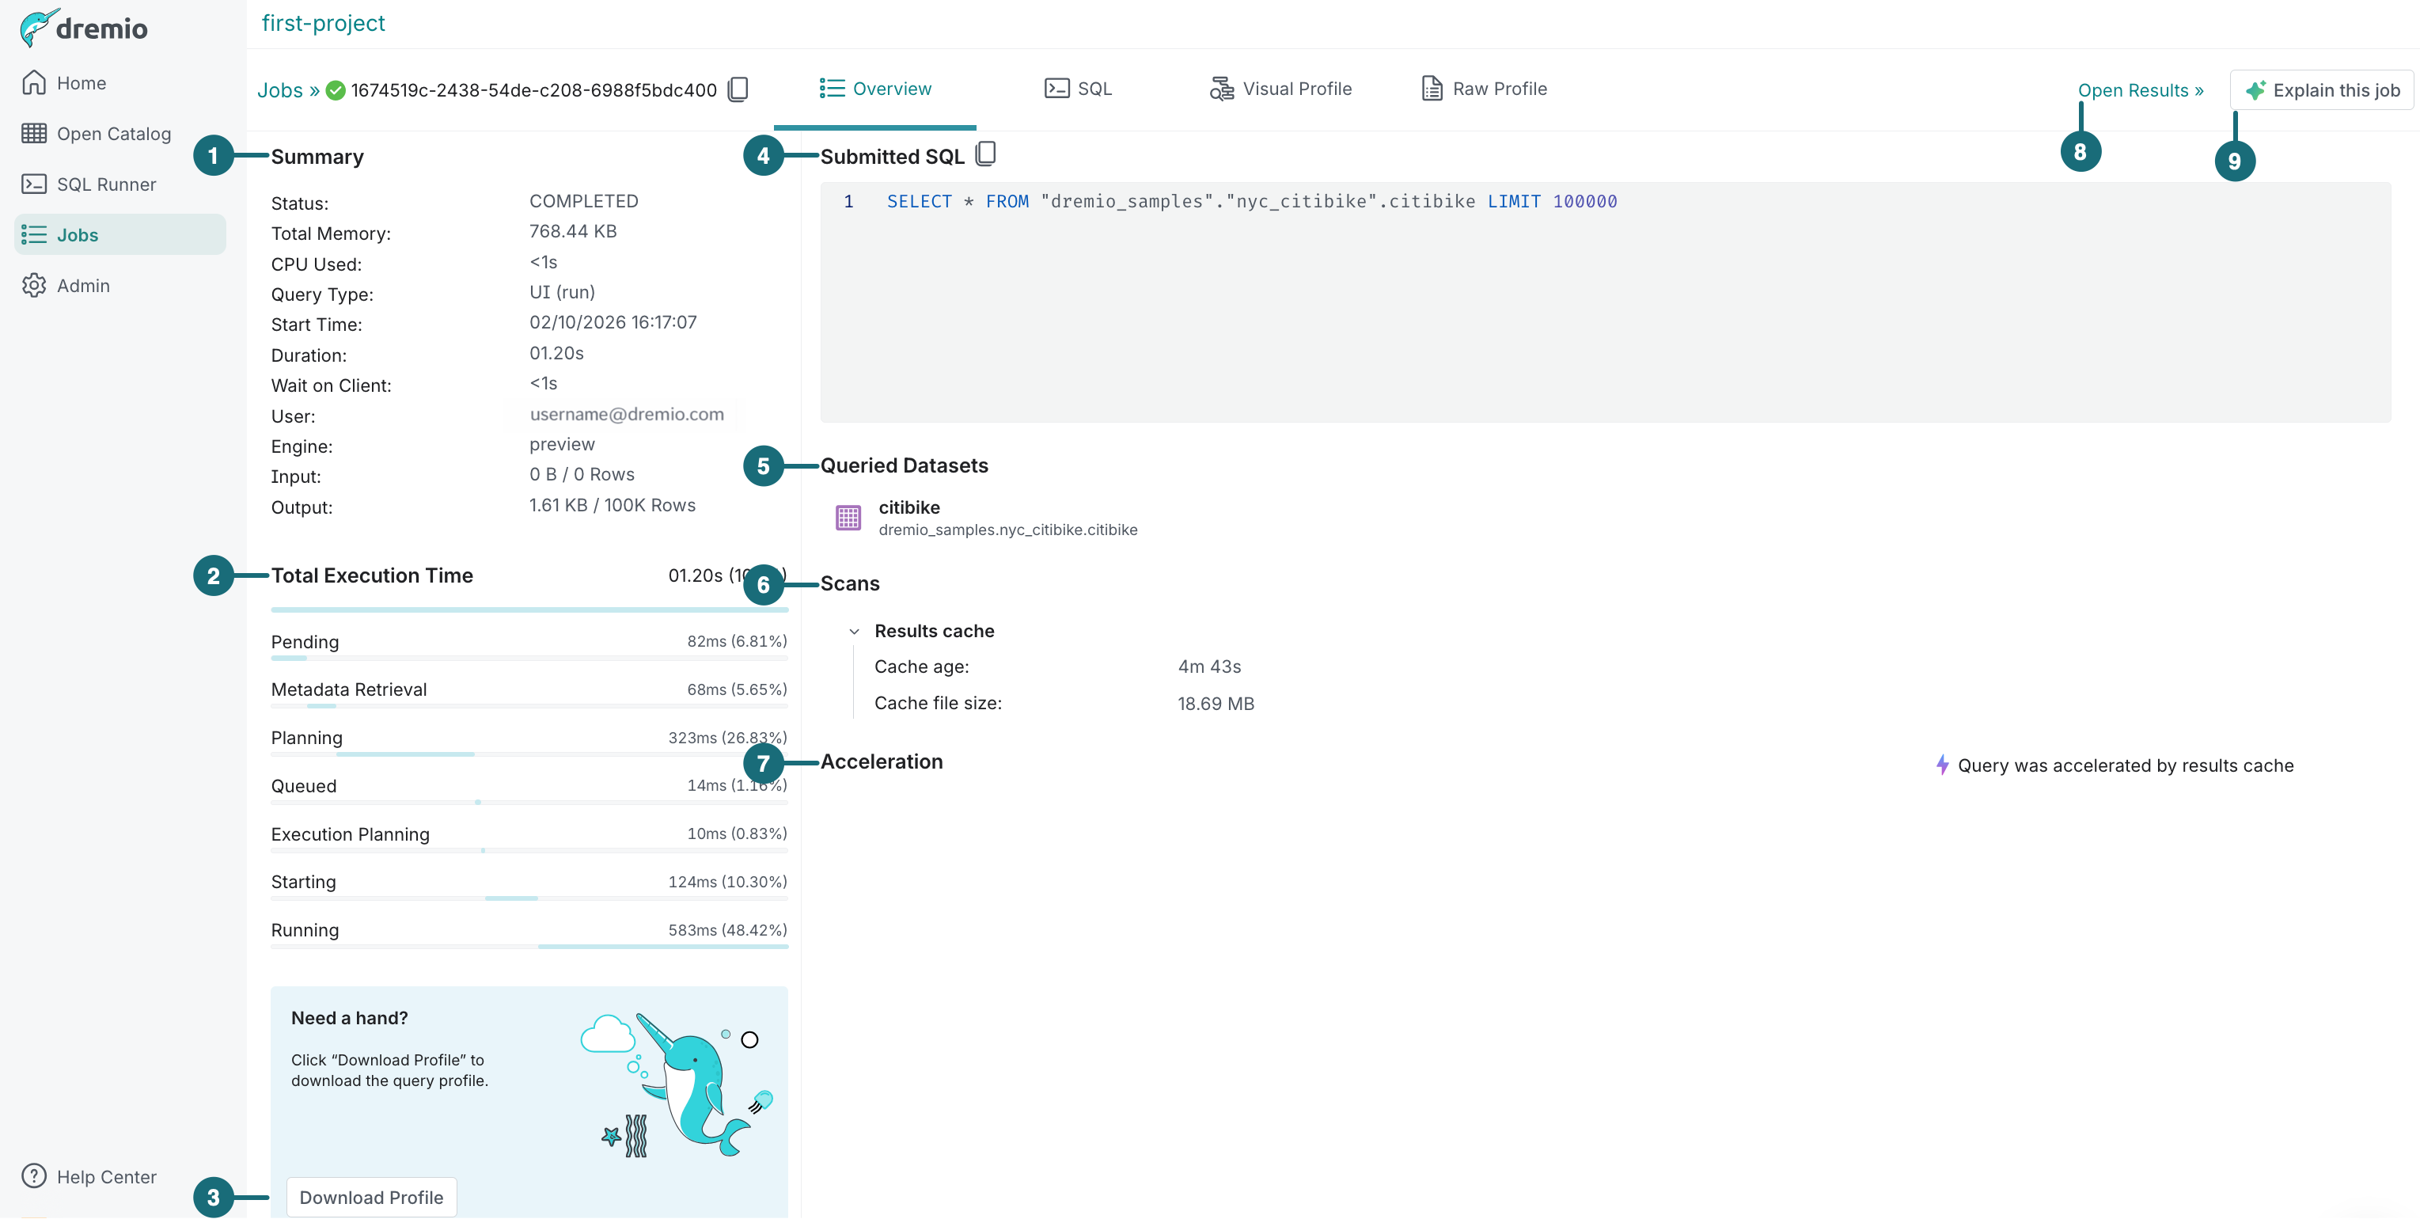
Task: Open Admin settings via the gear icon
Action: (x=34, y=285)
